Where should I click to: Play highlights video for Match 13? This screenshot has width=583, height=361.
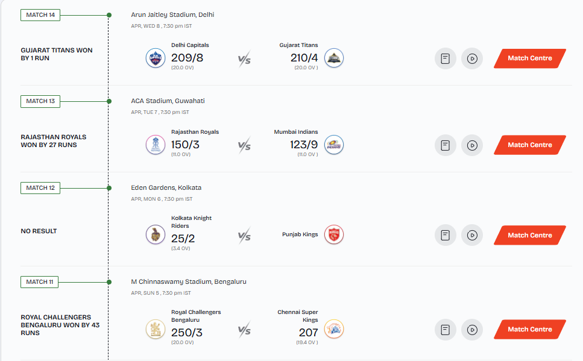point(472,145)
